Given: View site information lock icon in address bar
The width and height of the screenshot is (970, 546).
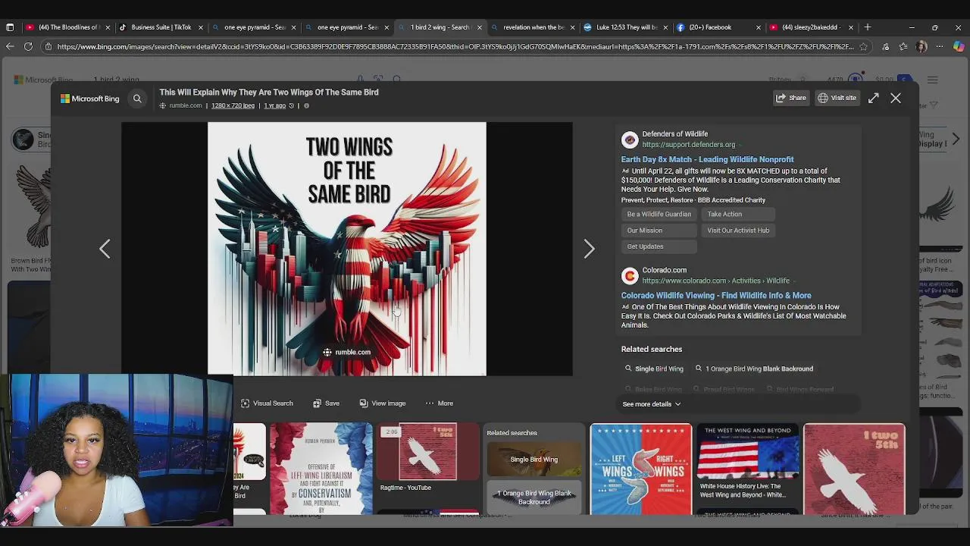Looking at the screenshot, I should pos(48,46).
